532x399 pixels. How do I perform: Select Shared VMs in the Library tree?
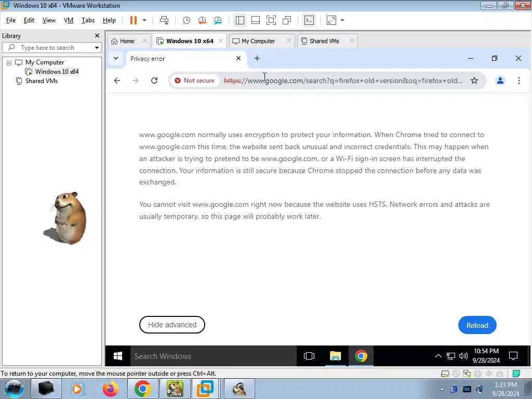coord(42,81)
